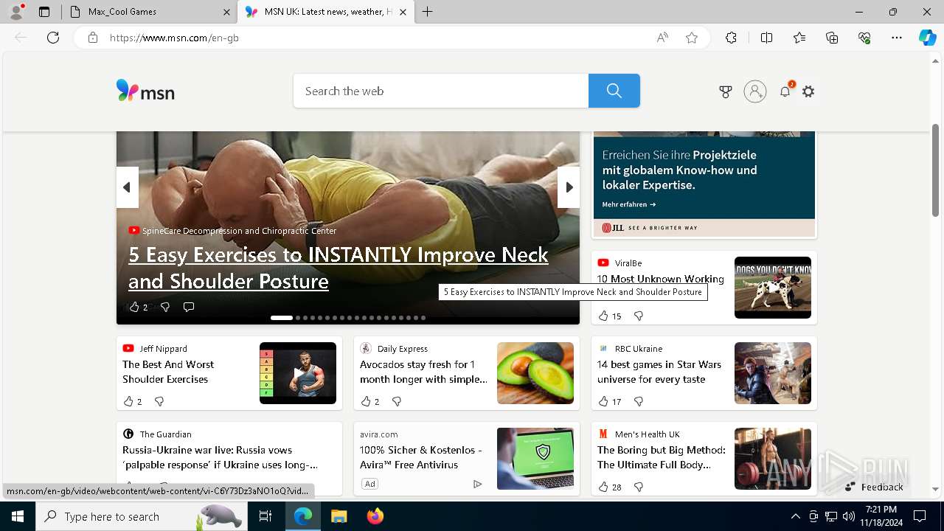This screenshot has width=944, height=531.
Task: Dislike the Avocados article
Action: (397, 401)
